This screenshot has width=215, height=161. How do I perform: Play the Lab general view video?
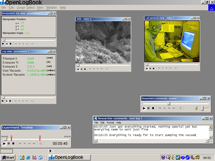click(147, 69)
